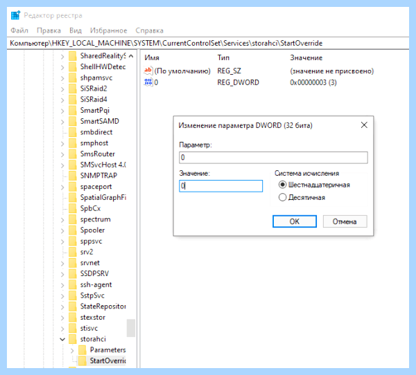416x375 pixels.
Task: Click the registry path address bar
Action: pos(208,43)
